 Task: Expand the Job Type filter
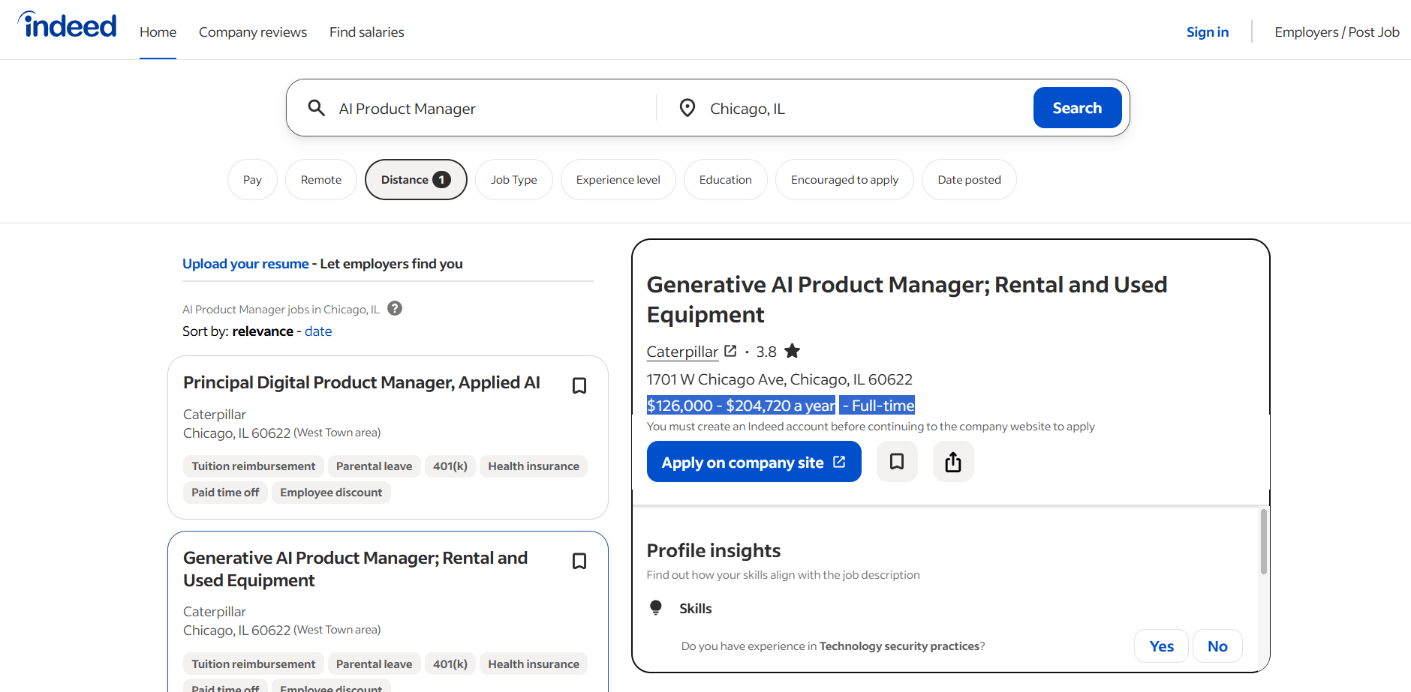[513, 179]
